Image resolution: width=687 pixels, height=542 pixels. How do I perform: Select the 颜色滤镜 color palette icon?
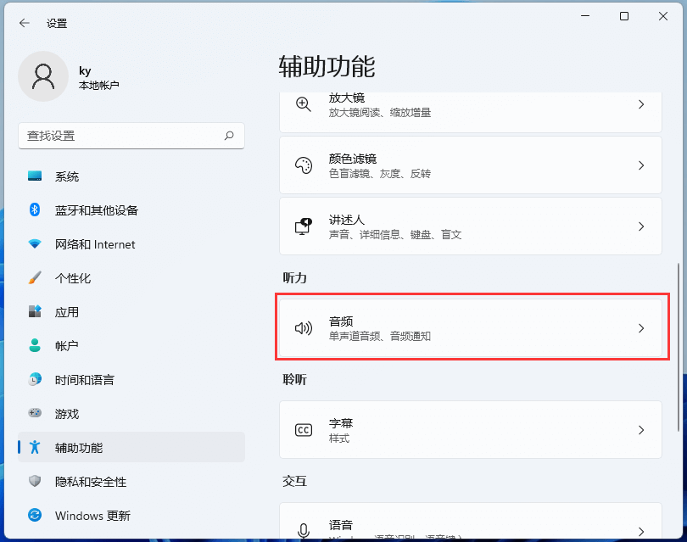303,165
